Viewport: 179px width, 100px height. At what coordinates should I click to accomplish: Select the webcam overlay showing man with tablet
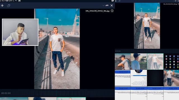20,32
